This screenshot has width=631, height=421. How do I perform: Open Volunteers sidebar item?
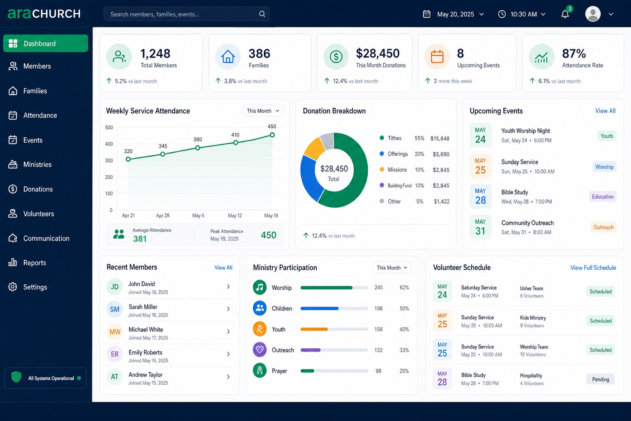[x=46, y=214]
